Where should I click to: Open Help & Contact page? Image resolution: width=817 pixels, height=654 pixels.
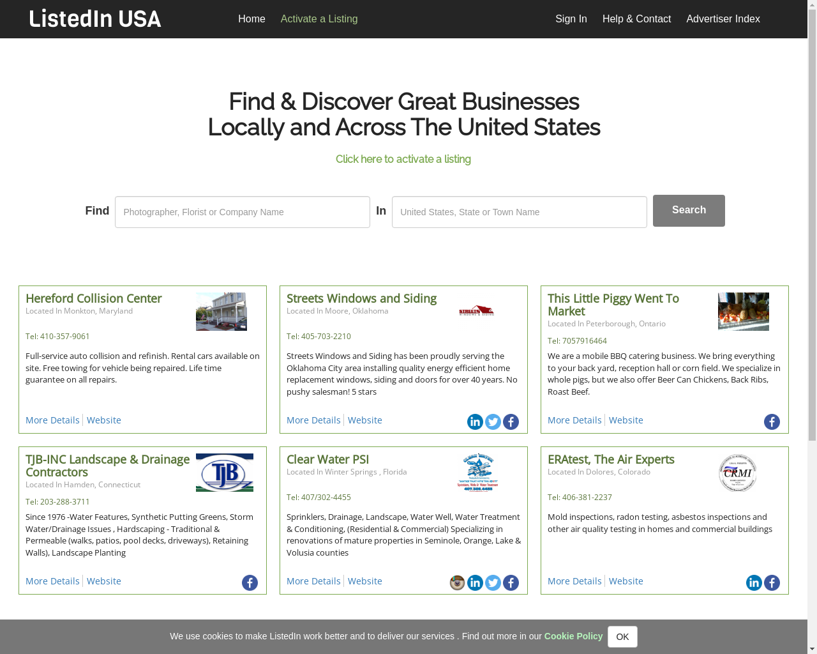coord(636,19)
